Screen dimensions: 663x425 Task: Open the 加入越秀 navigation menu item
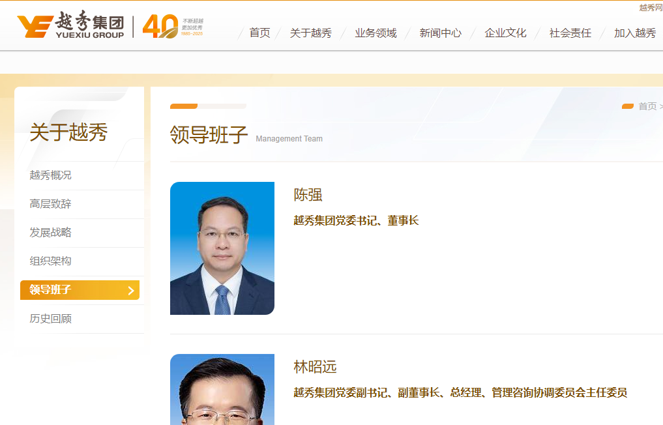(635, 33)
